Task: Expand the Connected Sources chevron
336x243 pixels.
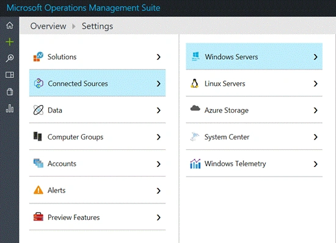Action: [x=159, y=83]
